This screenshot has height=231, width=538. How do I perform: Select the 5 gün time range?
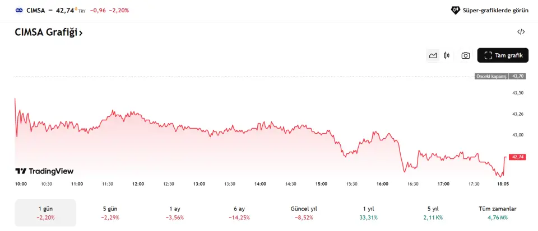[x=110, y=213]
